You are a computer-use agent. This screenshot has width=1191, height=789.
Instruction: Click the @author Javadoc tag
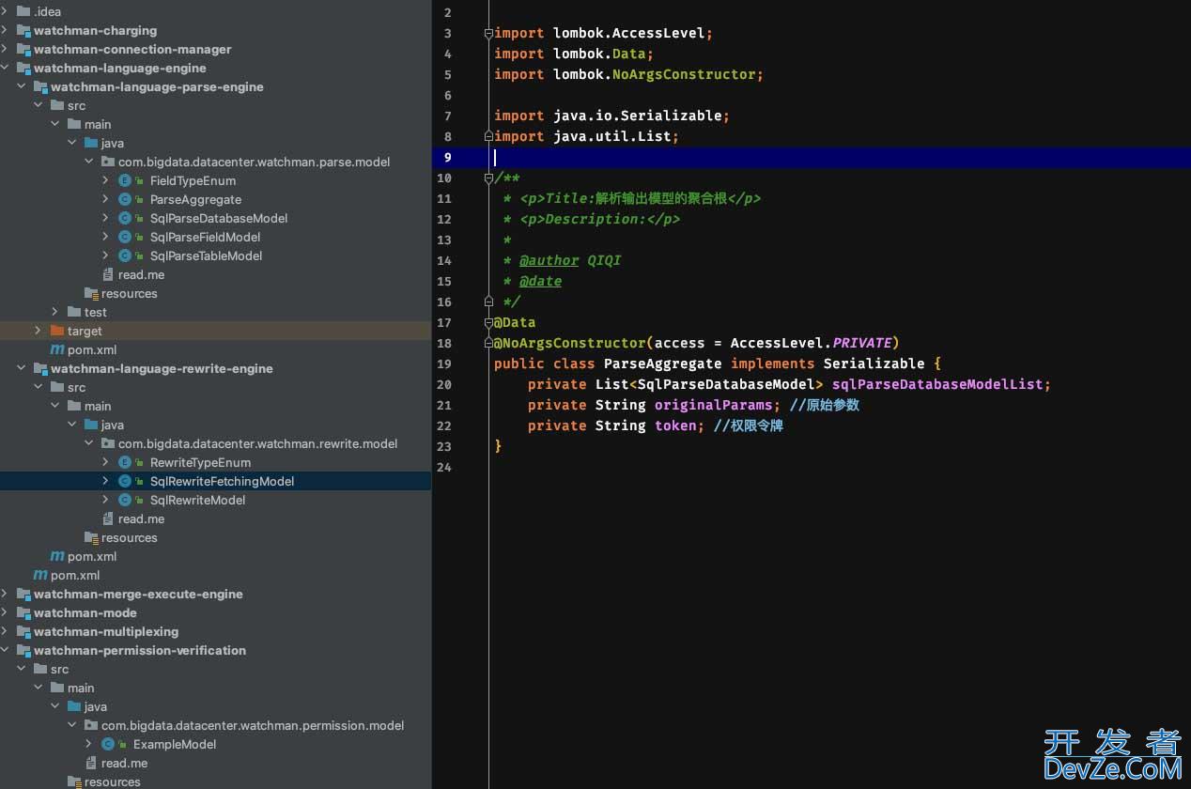(549, 260)
